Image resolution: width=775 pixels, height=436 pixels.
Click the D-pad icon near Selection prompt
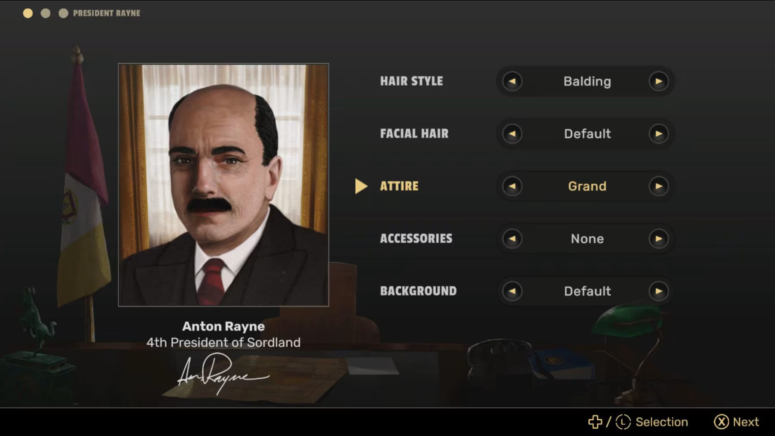tap(595, 422)
